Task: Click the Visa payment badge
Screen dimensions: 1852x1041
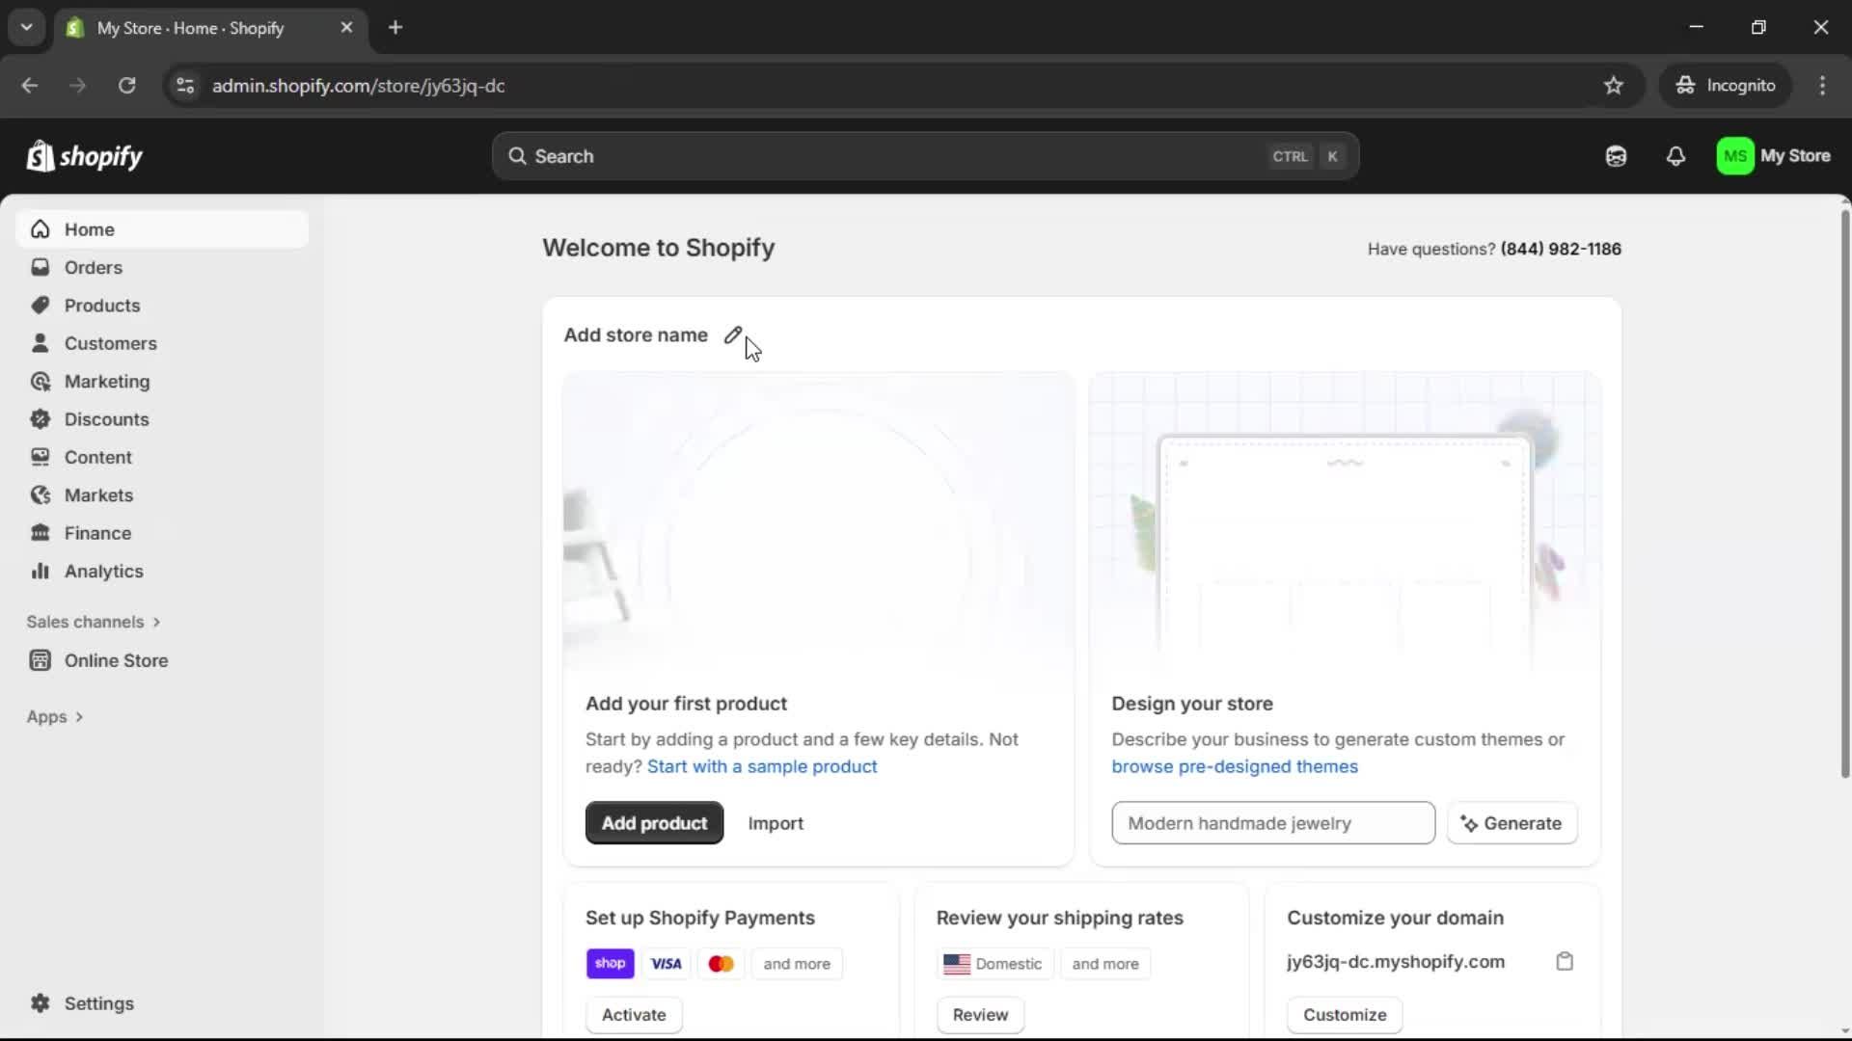Action: coord(666,964)
